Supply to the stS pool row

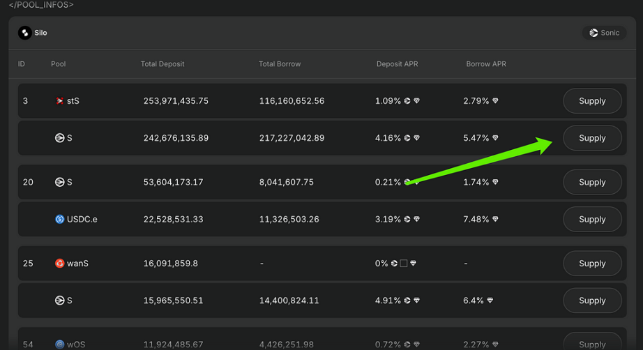coord(592,101)
